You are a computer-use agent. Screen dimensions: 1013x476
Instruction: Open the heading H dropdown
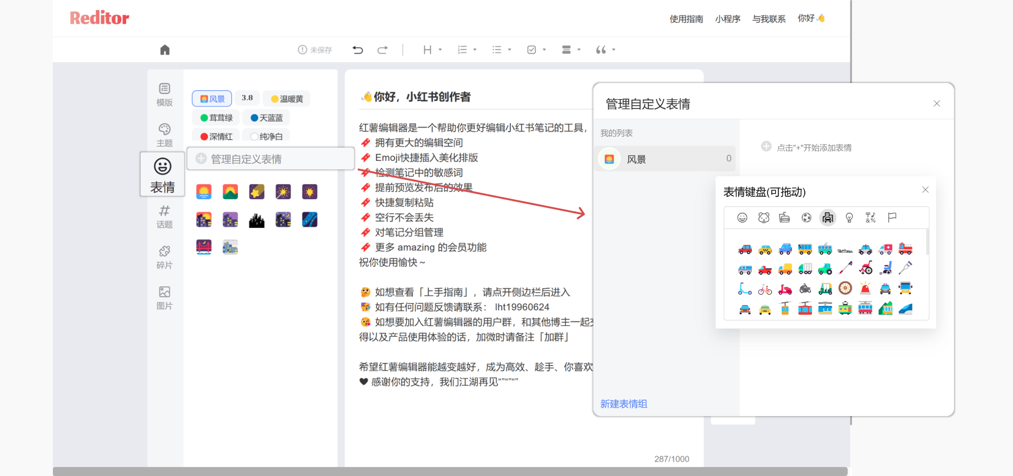[x=432, y=50]
